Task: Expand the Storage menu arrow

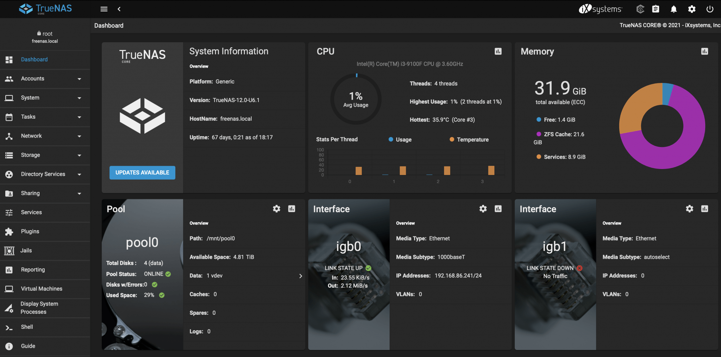Action: pos(80,155)
